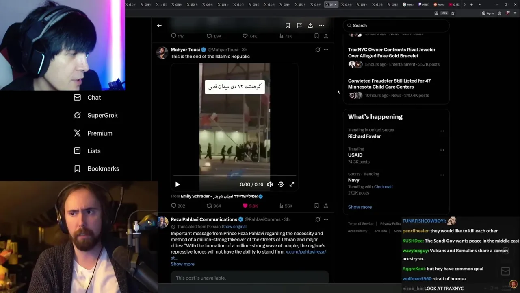Bookmark the page with the address bar star

pyautogui.click(x=453, y=13)
